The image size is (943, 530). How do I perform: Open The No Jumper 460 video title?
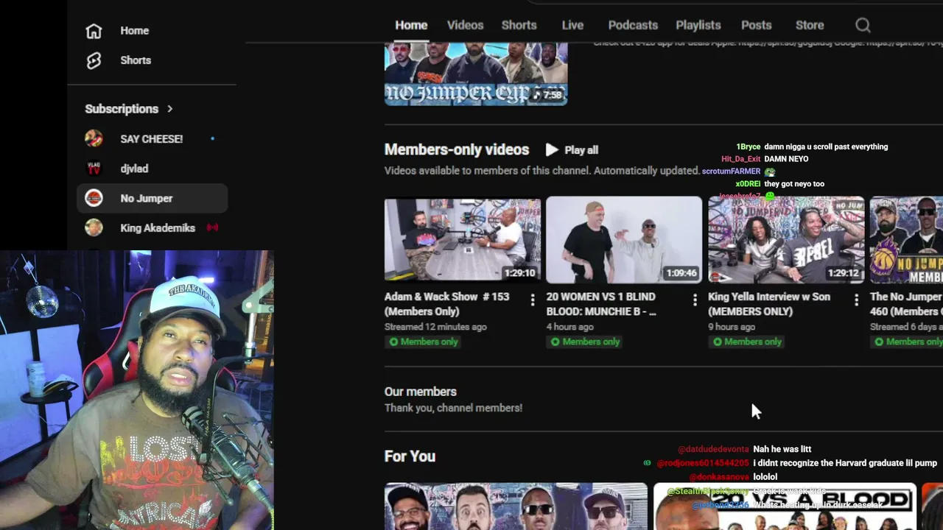pos(906,304)
